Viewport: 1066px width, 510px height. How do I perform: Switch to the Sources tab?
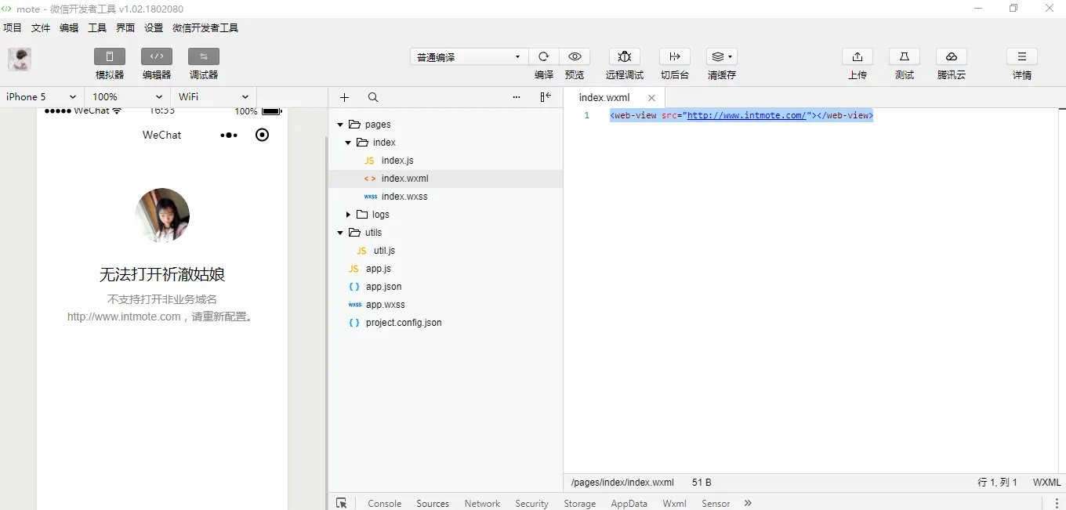tap(433, 503)
